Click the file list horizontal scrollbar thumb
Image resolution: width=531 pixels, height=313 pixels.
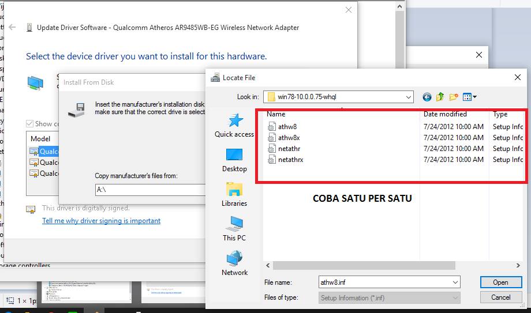tap(364, 265)
